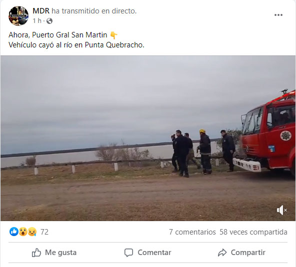
Task: Open the MDR page name link
Action: pyautogui.click(x=41, y=11)
